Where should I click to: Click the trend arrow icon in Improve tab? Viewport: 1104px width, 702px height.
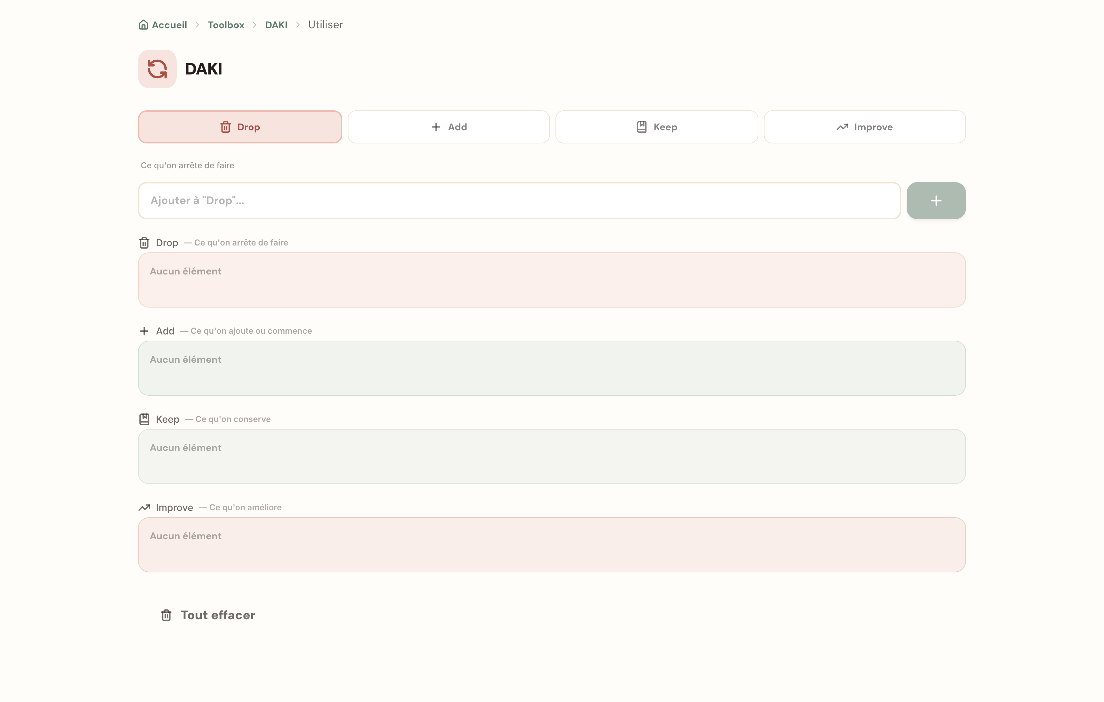[842, 127]
